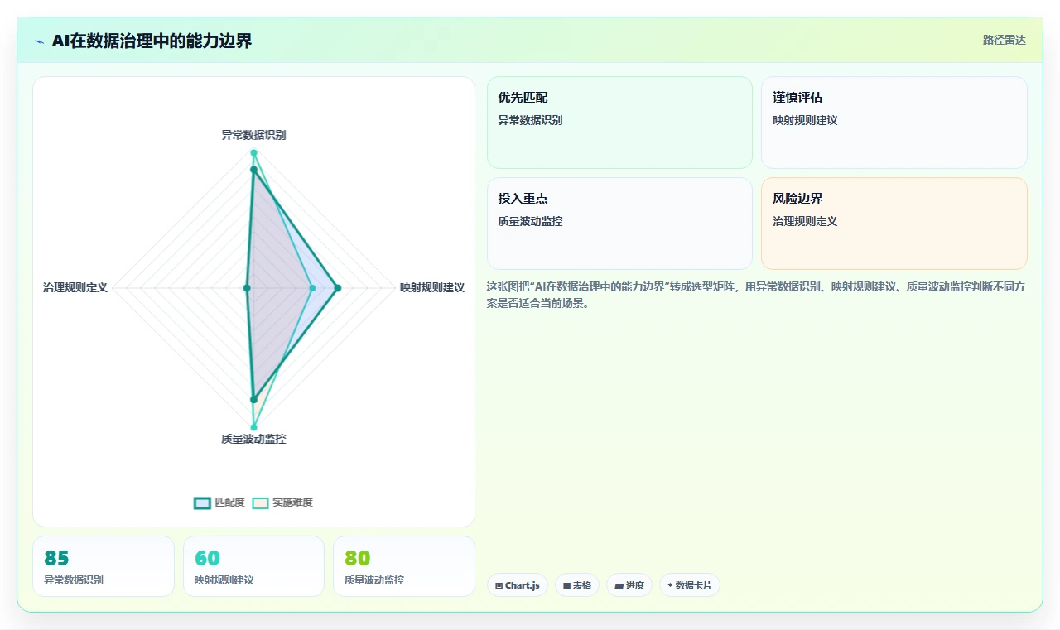Click the stat value 60
Viewport: 1060px width, 630px height.
[207, 558]
